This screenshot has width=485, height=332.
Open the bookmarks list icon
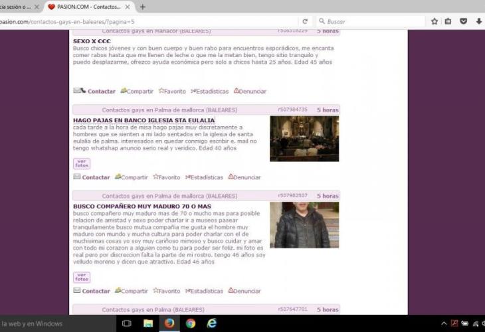pos(448,21)
